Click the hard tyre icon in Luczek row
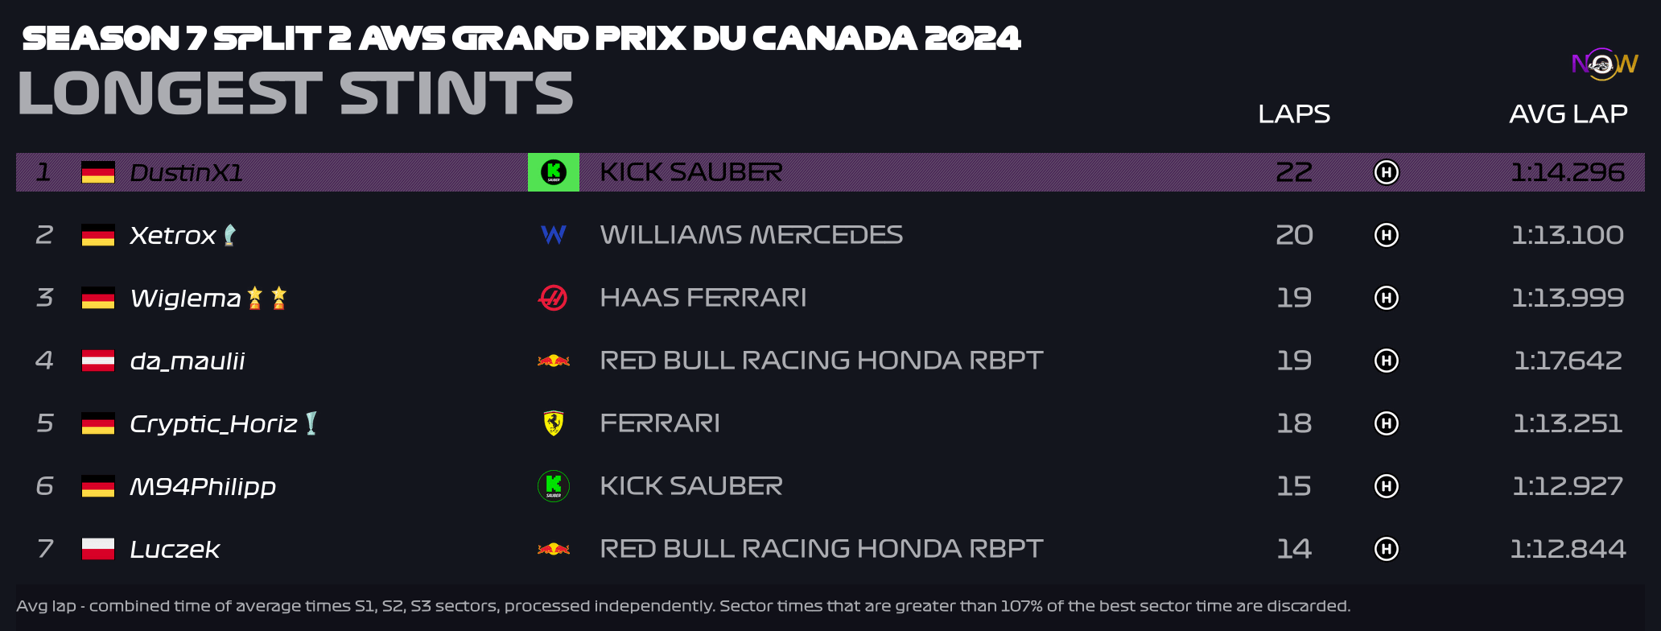This screenshot has width=1661, height=631. coord(1386,549)
